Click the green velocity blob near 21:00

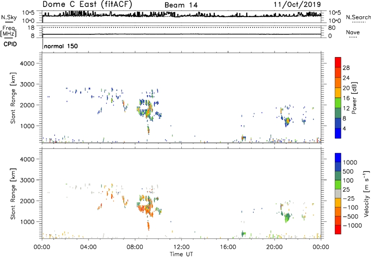pos(288,217)
